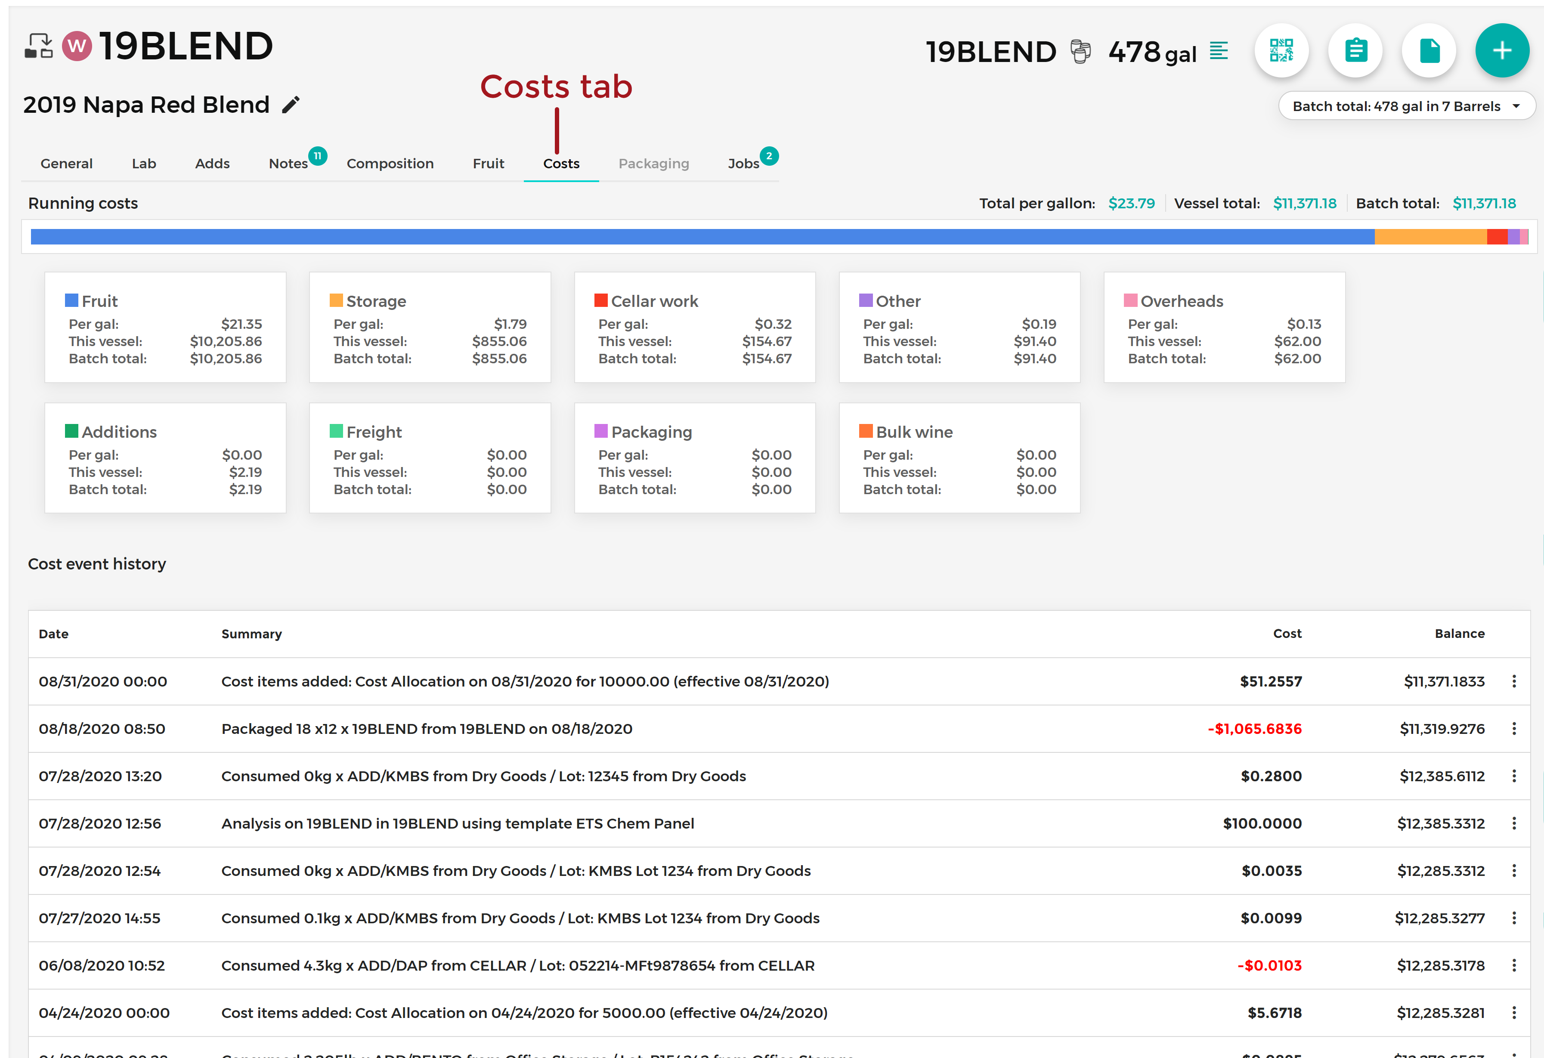Image resolution: width=1544 pixels, height=1058 pixels.
Task: Open the QR code button
Action: [x=1281, y=50]
